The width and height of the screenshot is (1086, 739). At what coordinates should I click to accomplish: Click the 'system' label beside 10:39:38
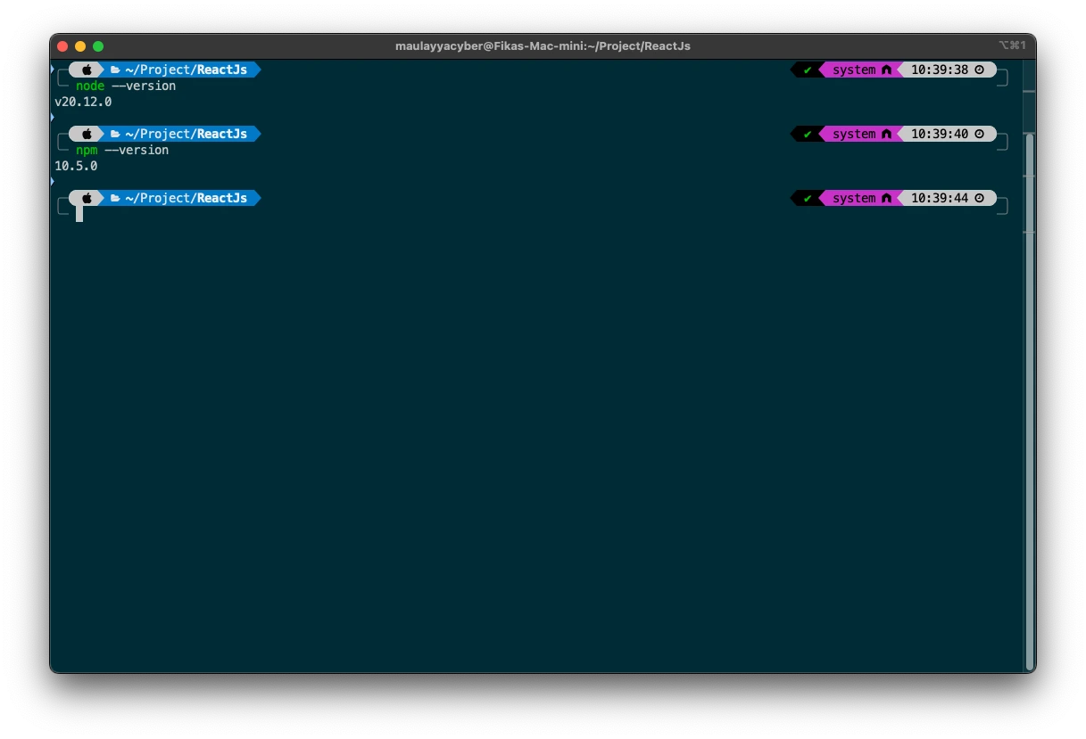pyautogui.click(x=854, y=70)
